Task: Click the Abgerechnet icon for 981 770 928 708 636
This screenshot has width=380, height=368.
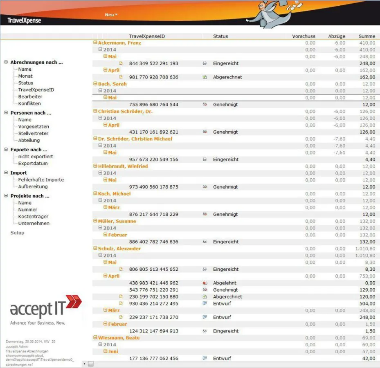Action: pyautogui.click(x=205, y=77)
